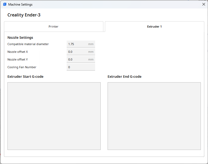Screen dimensions: 208x164
Task: Click the Nozzle offset X label
Action: pyautogui.click(x=18, y=52)
